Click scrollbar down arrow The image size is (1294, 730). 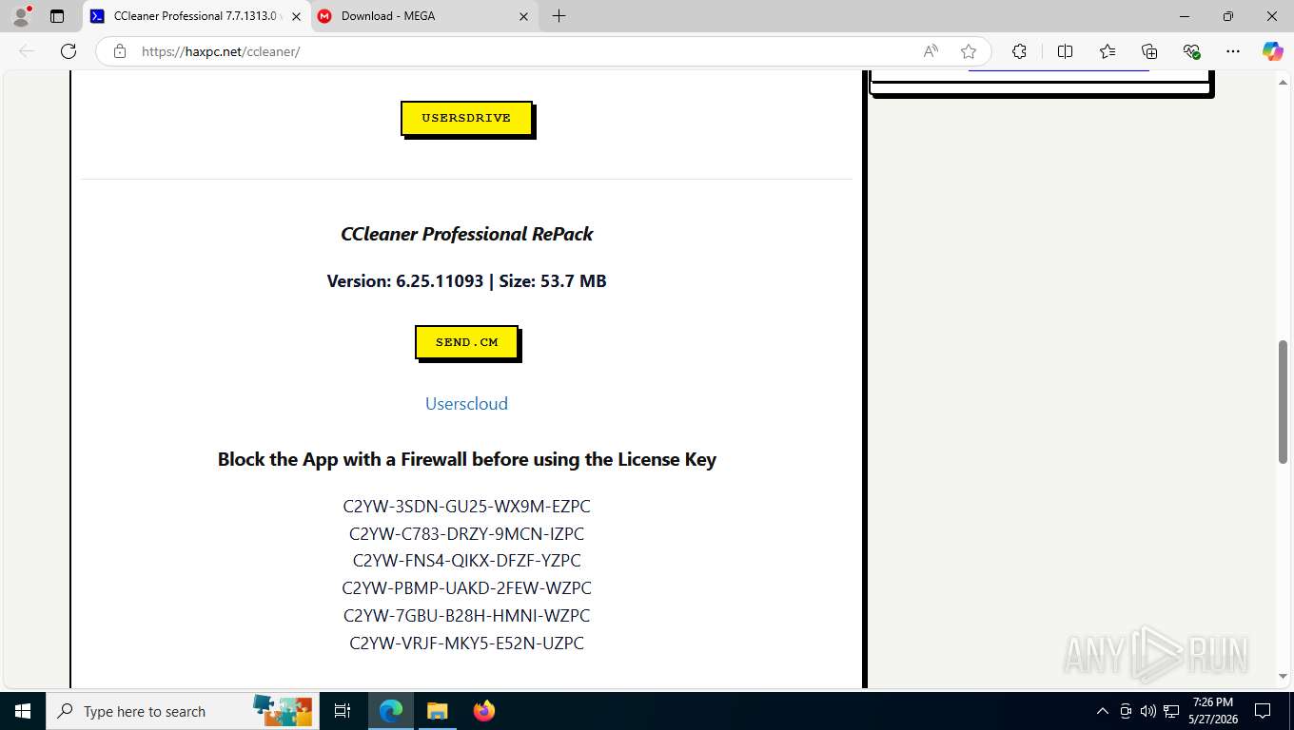tap(1284, 677)
